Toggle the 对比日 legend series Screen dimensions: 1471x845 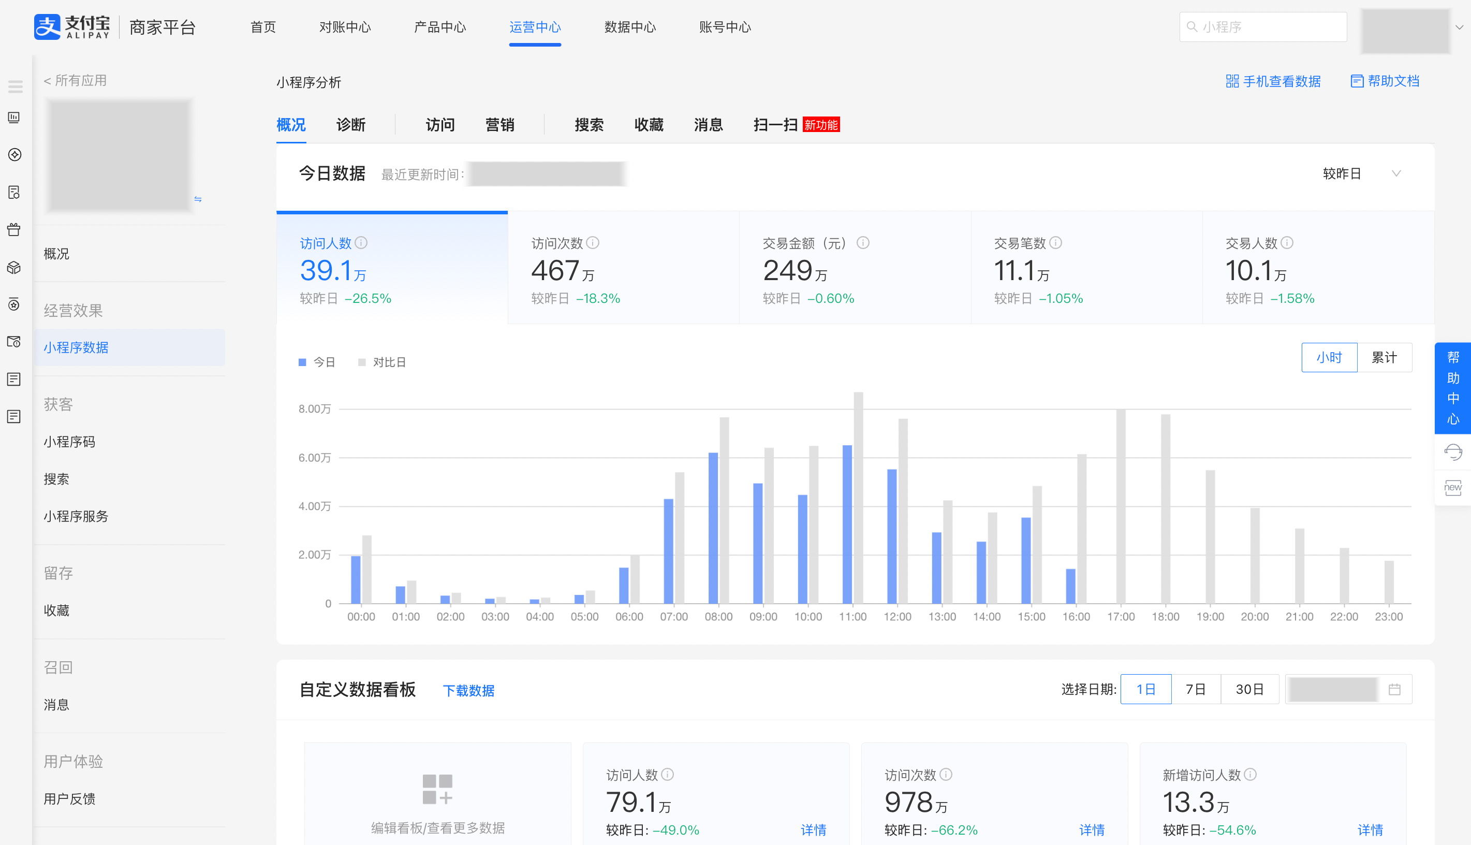click(381, 362)
